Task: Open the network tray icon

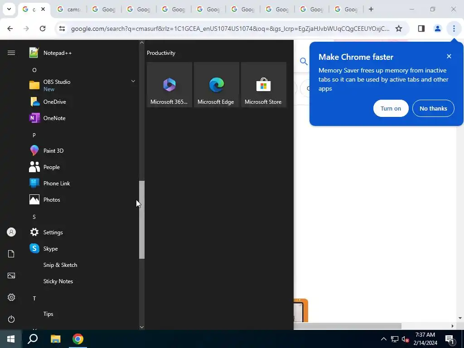Action: tap(395, 339)
